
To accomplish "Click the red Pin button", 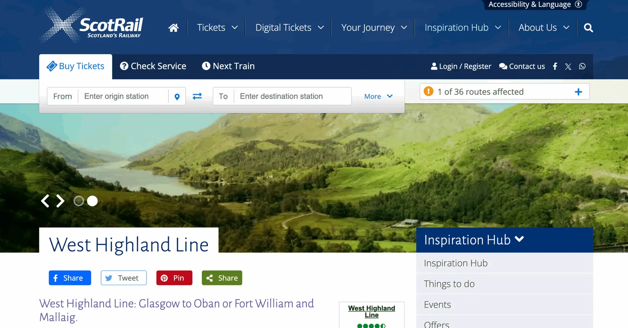I will 174,278.
